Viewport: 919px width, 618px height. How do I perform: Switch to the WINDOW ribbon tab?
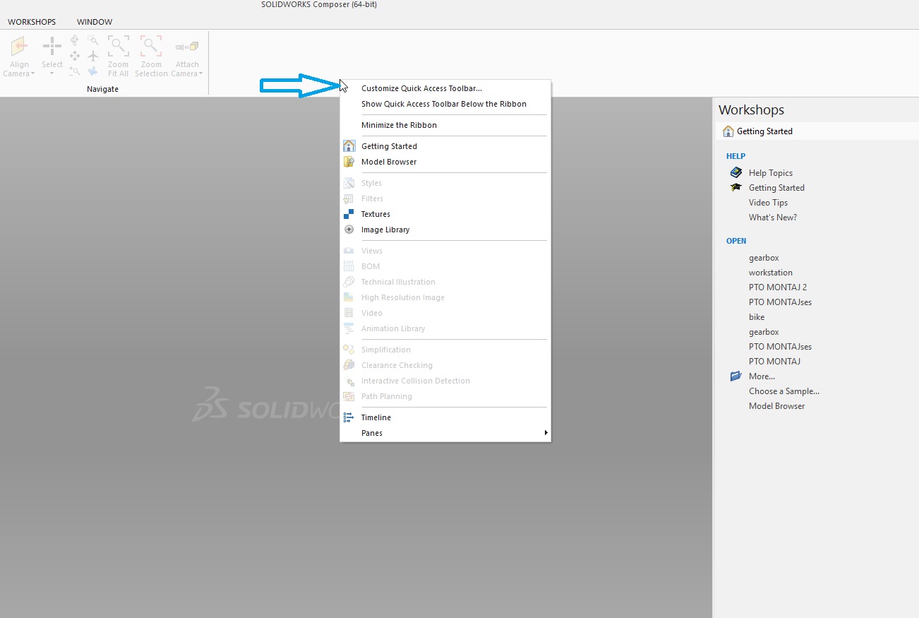click(x=95, y=22)
